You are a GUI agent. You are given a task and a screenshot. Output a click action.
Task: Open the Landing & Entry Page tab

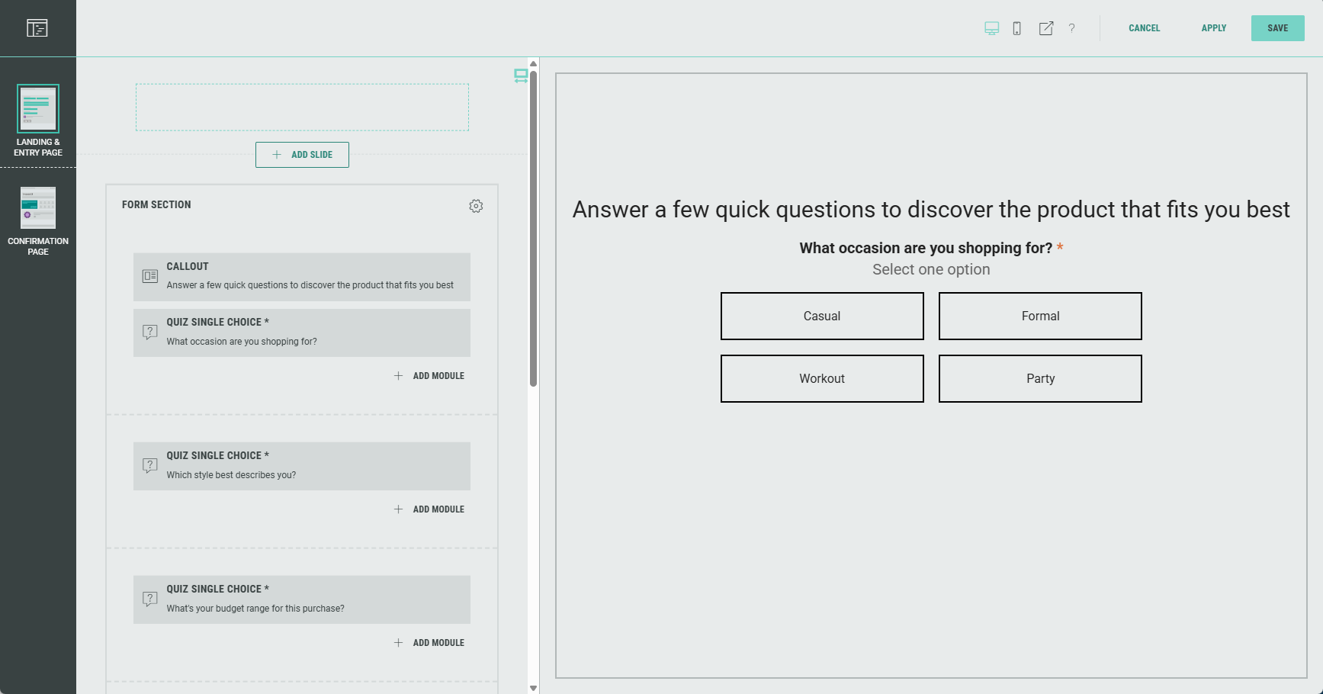[38, 120]
